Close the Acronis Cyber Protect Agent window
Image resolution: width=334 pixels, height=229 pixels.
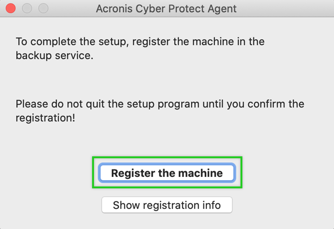pyautogui.click(x=10, y=8)
